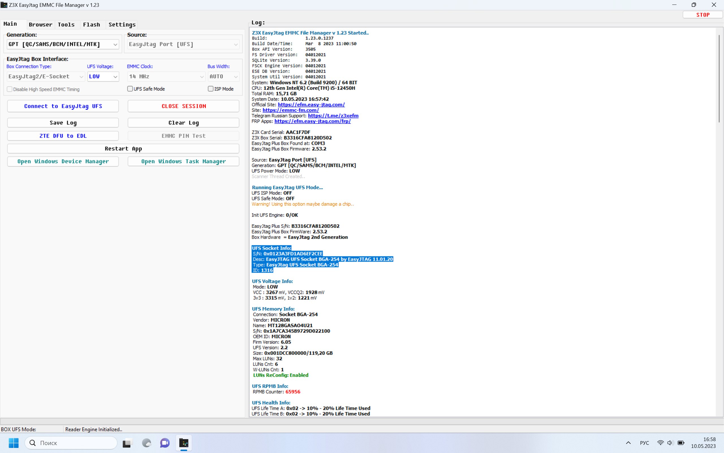Enable Disable High Speed EMMC Timing checkbox
Screen dimensions: 724x453
pos(10,89)
